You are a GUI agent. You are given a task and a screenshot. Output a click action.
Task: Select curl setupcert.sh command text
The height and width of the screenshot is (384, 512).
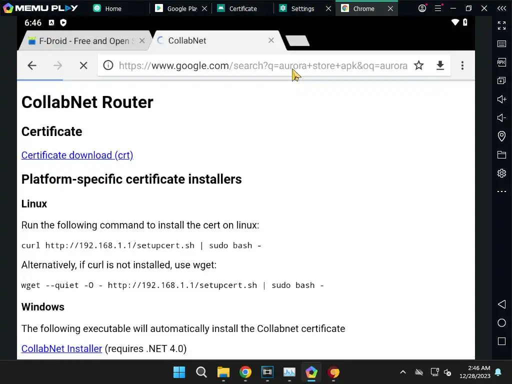141,245
